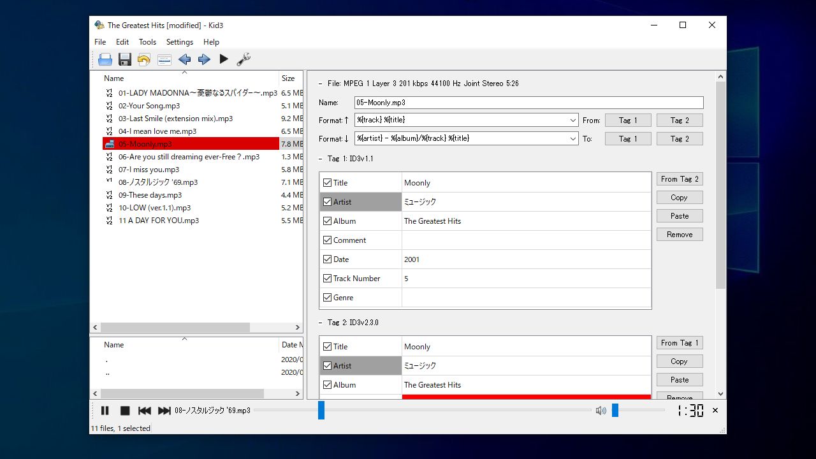Image resolution: width=816 pixels, height=459 pixels.
Task: Mute audio with the speaker icon
Action: (601, 411)
